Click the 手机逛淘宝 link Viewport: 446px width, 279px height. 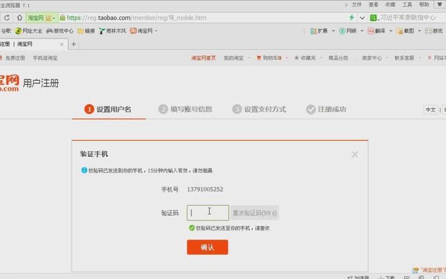[45, 58]
